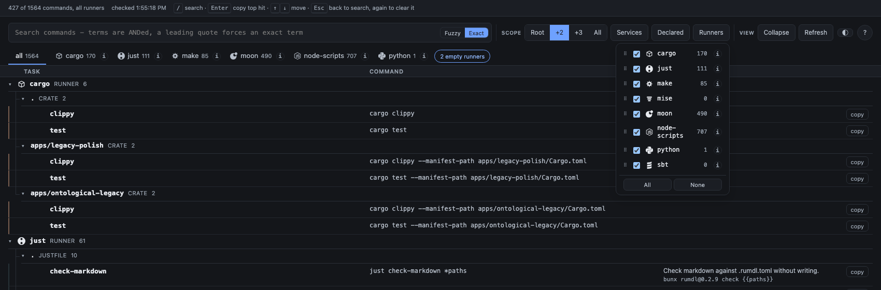Image resolution: width=881 pixels, height=290 pixels.
Task: Uncheck the sbt runner checkbox
Action: point(636,165)
